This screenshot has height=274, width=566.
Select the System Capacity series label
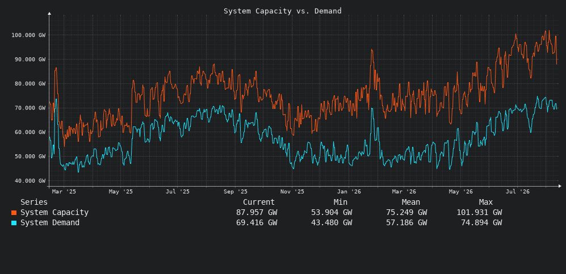click(54, 213)
